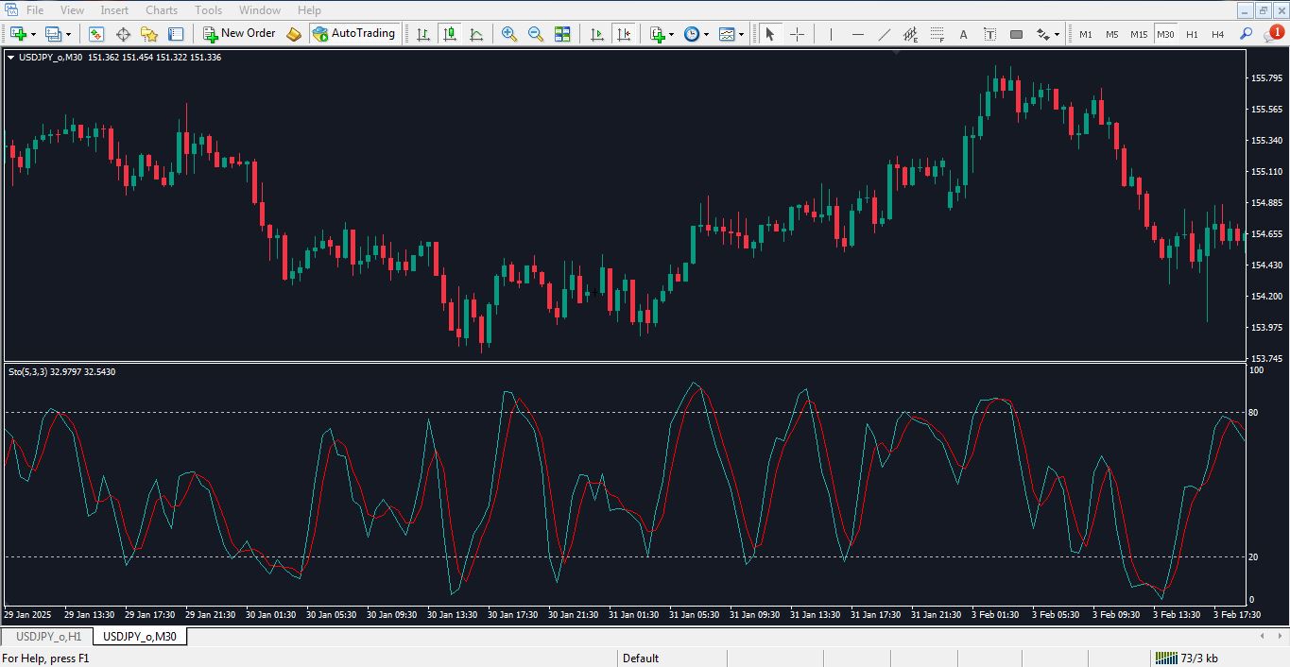
Task: Select the trendline drawing tool
Action: (884, 34)
